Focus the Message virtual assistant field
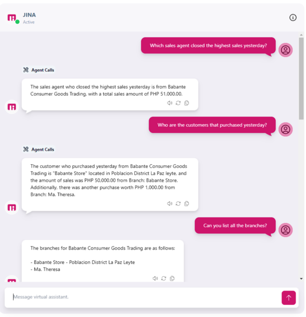This screenshot has width=306, height=317. [x=143, y=297]
